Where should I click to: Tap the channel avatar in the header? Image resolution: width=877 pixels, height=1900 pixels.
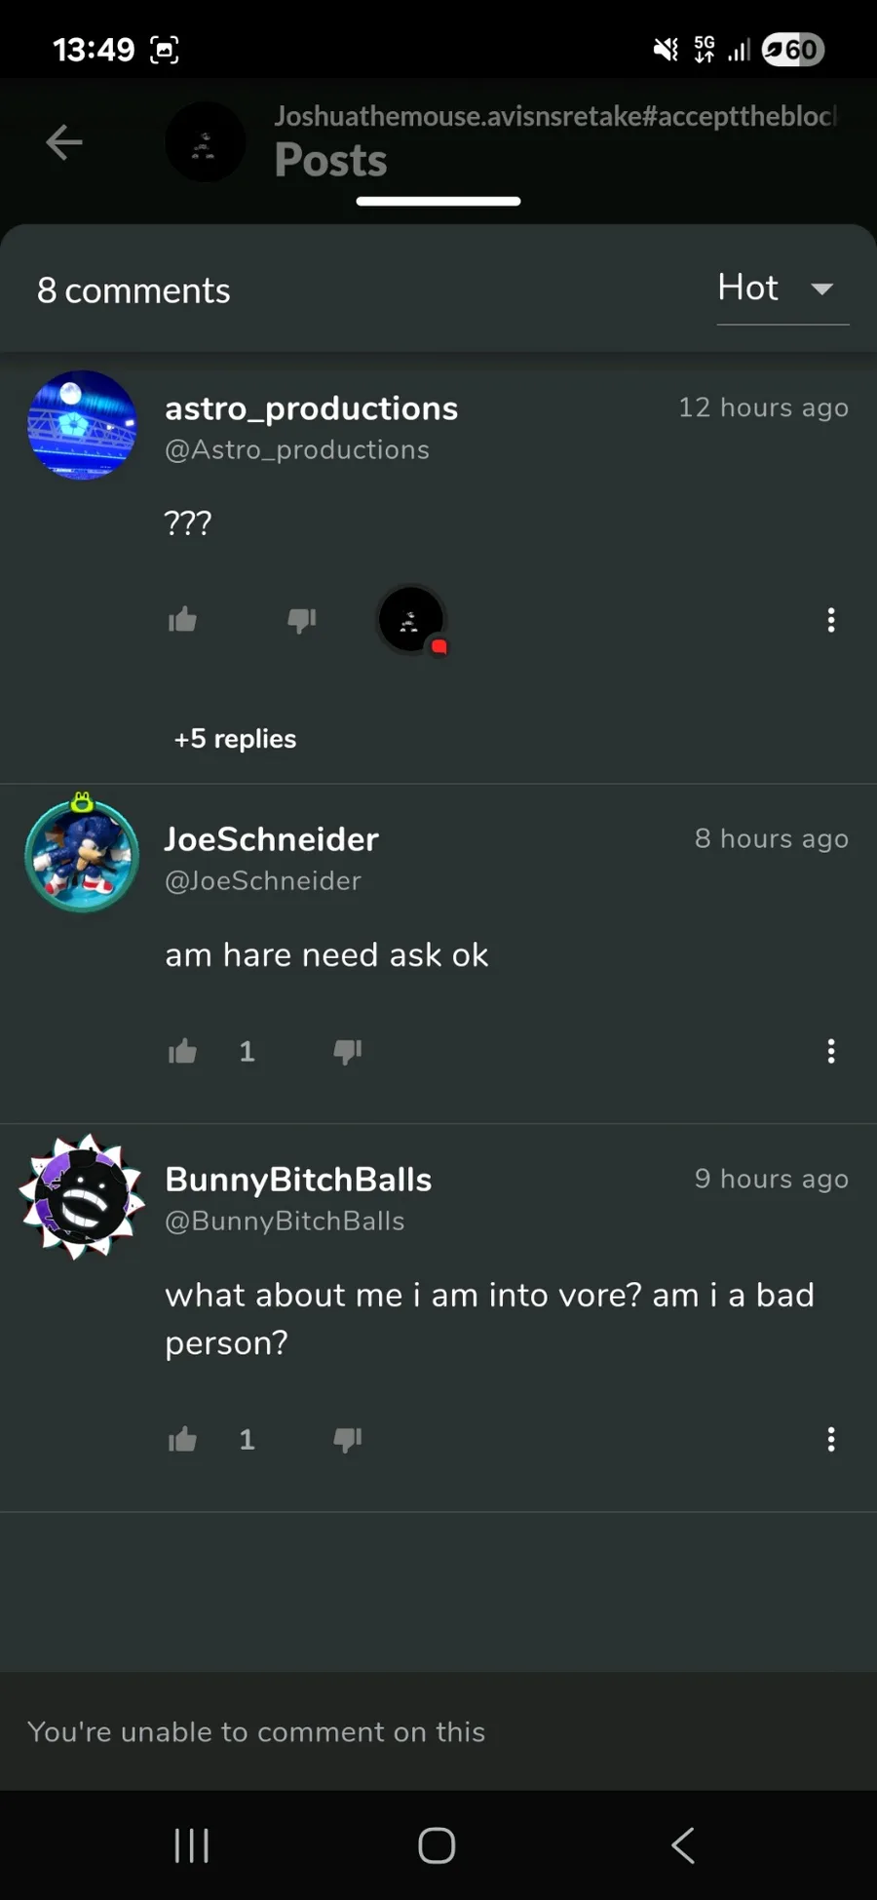[x=205, y=142]
